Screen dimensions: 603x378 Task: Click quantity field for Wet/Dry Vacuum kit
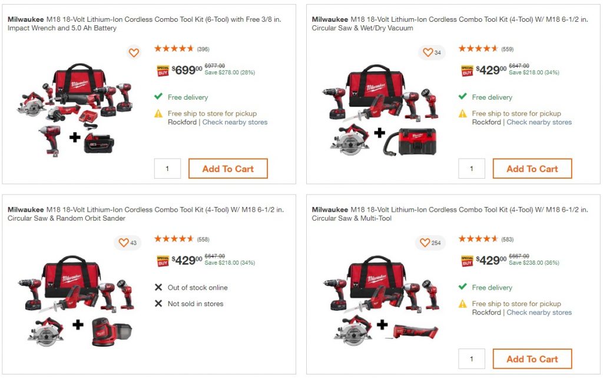pos(472,169)
